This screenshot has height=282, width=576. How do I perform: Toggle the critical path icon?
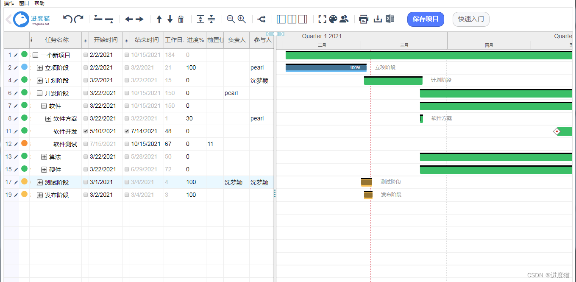[262, 19]
